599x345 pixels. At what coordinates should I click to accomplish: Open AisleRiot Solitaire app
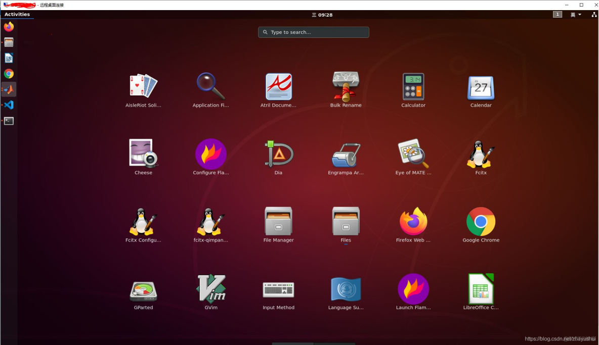(143, 90)
